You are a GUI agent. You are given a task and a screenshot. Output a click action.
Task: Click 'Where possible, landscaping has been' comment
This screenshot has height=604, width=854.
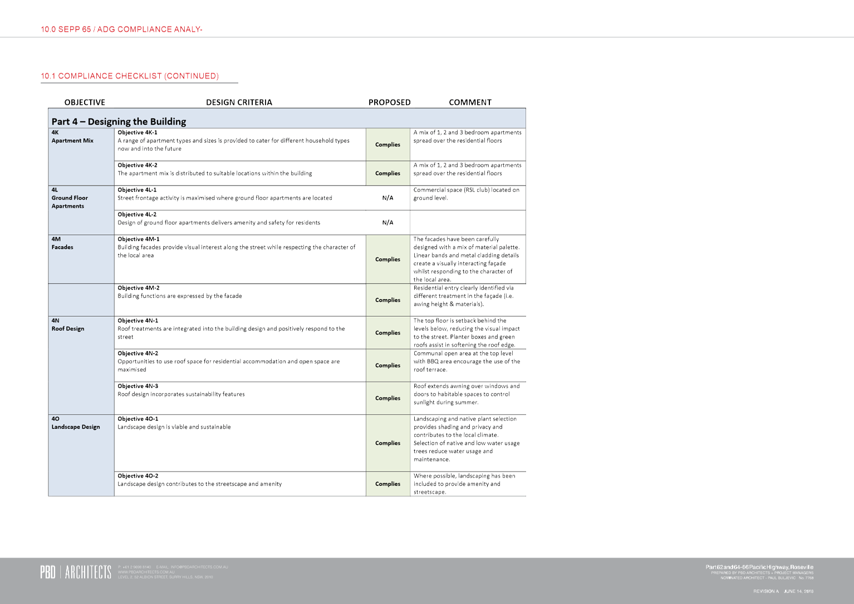pos(464,484)
